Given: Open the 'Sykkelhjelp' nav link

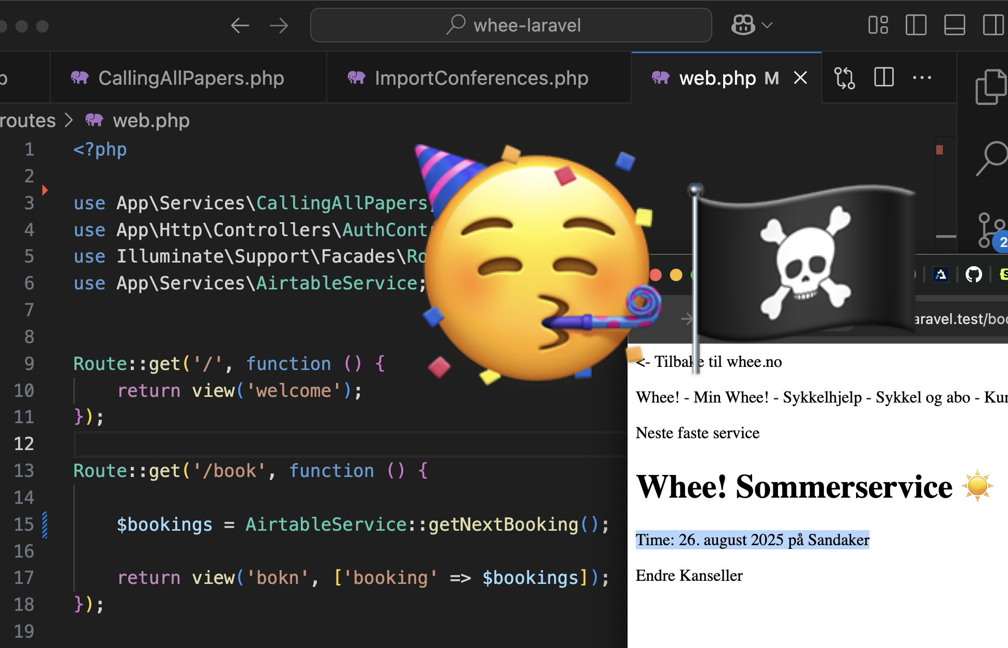Looking at the screenshot, I should coord(822,397).
